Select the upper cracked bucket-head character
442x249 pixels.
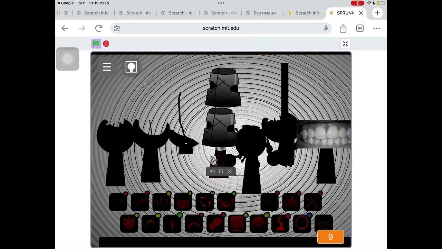223,87
